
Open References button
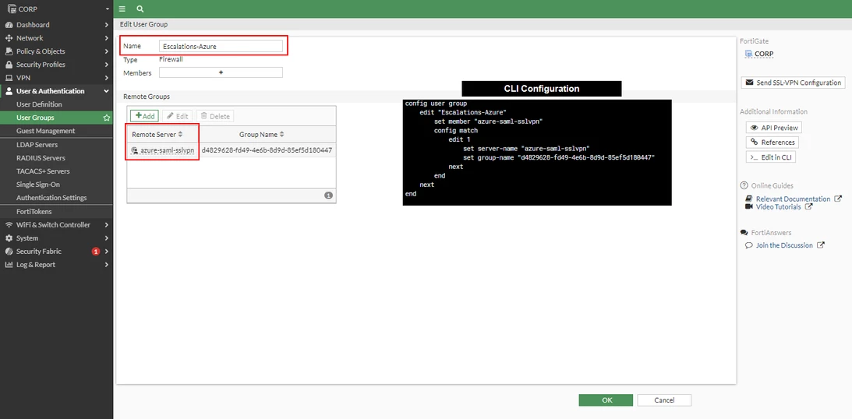pyautogui.click(x=772, y=143)
